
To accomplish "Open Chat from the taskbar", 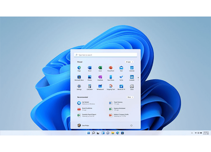I will click(108, 133).
